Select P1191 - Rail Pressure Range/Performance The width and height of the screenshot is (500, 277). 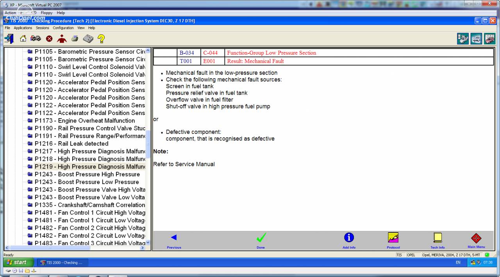[90, 136]
